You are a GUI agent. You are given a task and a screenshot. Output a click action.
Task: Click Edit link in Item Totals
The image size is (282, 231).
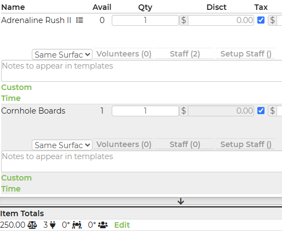click(122, 225)
